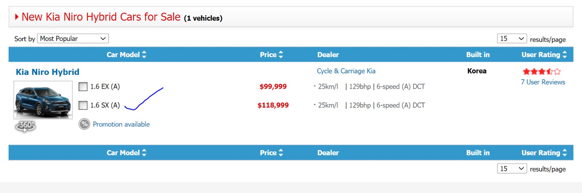Tick the 1.6 EX (A) checkbox
The width and height of the screenshot is (582, 193).
tap(83, 87)
